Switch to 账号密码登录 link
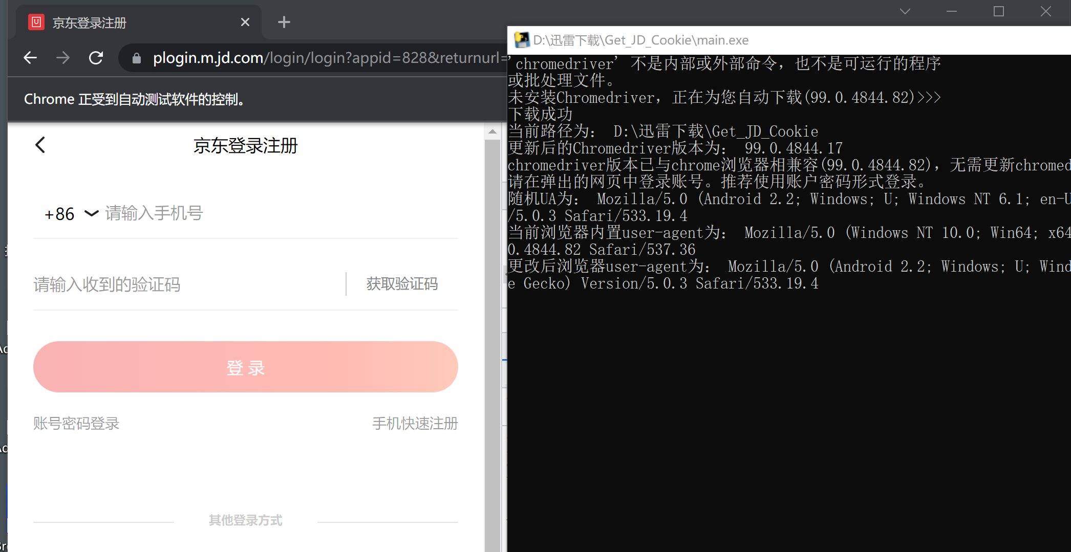The image size is (1071, 552). pos(76,423)
